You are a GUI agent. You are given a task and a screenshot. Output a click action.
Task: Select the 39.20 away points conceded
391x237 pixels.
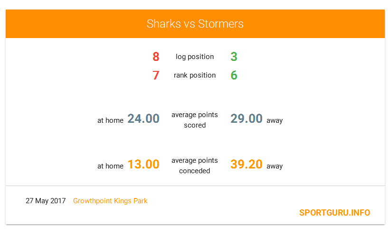click(x=247, y=164)
